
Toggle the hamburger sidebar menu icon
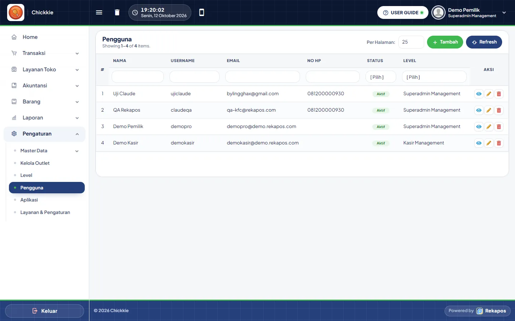tap(99, 12)
